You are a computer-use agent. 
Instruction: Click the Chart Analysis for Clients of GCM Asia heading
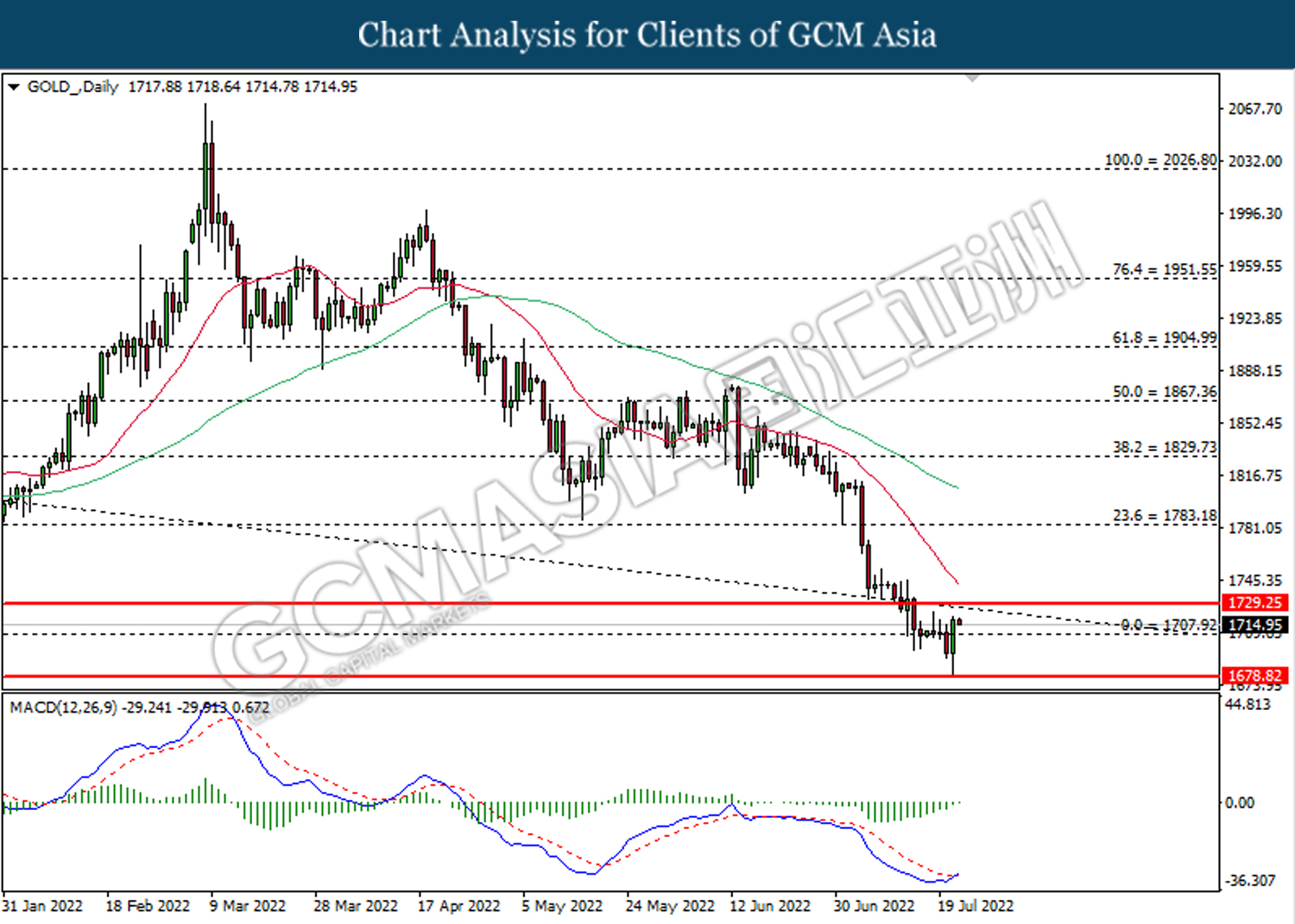tap(647, 35)
